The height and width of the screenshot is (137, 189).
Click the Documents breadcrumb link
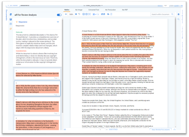(25, 5)
